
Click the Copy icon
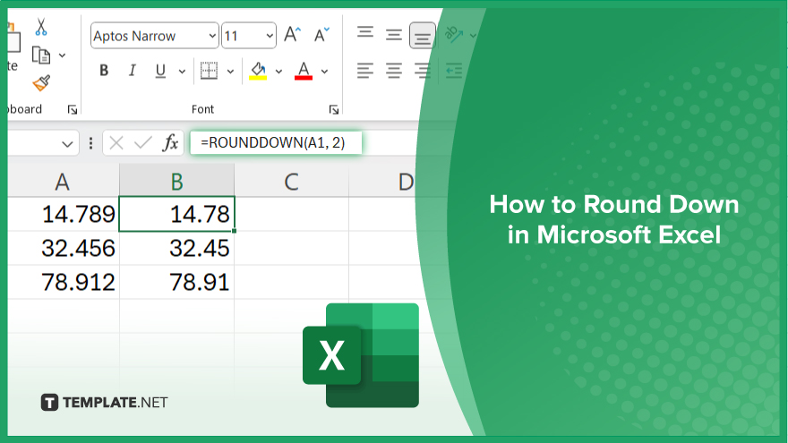pos(41,55)
